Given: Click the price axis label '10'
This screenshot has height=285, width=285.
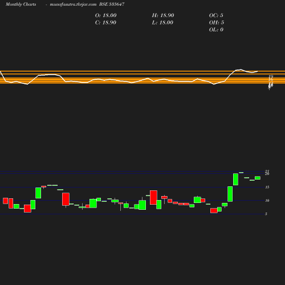Looking at the screenshot, I should [267, 201].
